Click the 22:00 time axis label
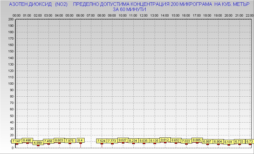Screen dimensions: 254x154 [250, 16]
